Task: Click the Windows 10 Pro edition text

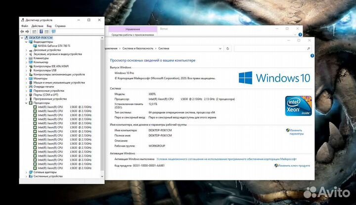Action: pos(124,73)
